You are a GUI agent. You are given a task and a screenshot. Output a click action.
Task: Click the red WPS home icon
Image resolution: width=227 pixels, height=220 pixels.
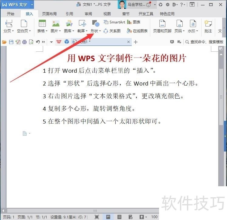point(59,42)
